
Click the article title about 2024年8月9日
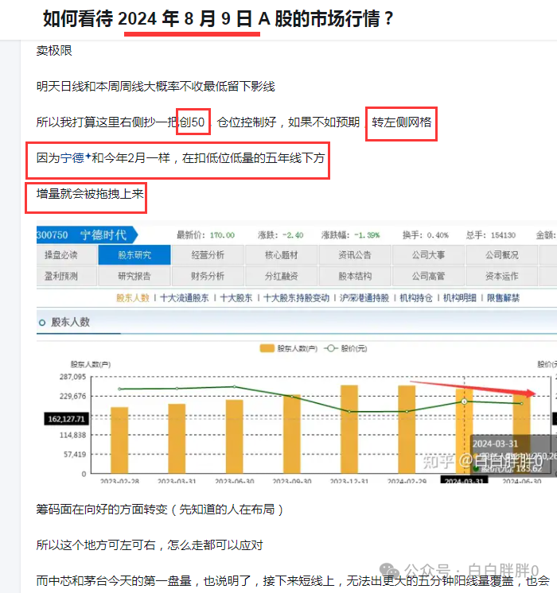click(218, 18)
